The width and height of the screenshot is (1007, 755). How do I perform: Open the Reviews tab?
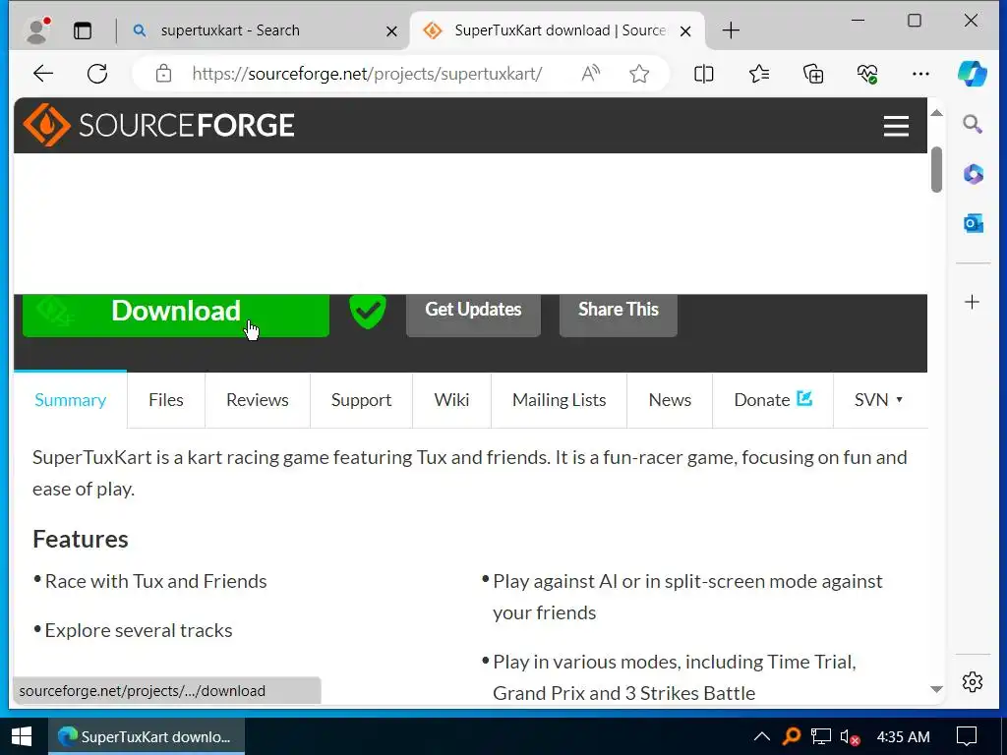258,400
